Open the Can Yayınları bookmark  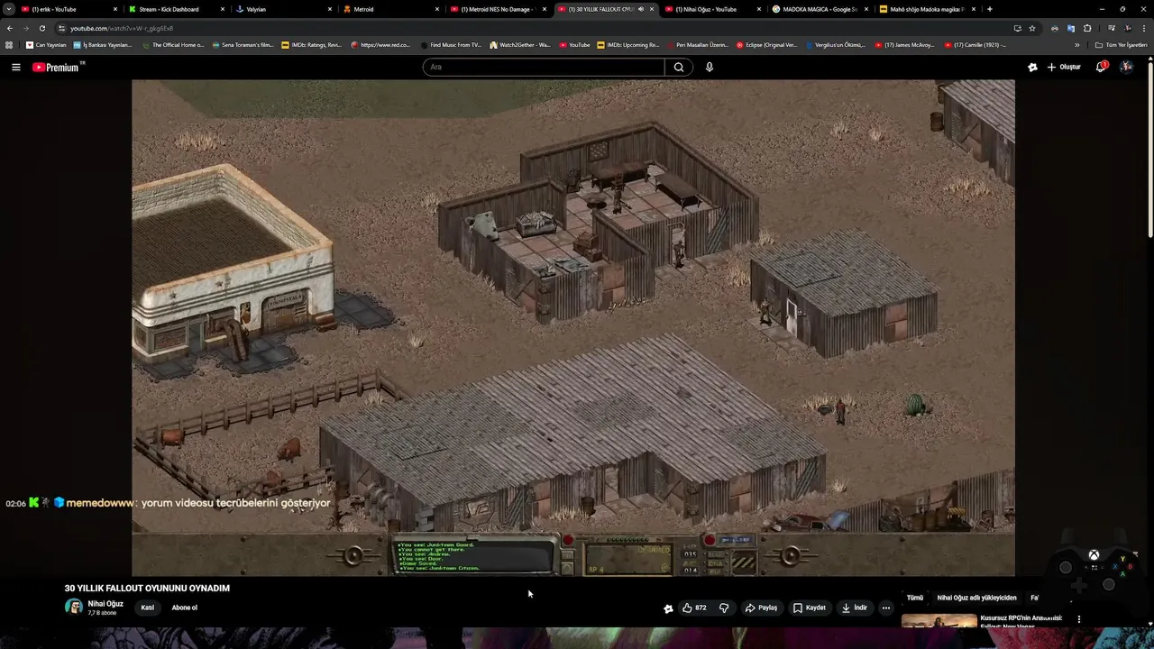pos(46,44)
